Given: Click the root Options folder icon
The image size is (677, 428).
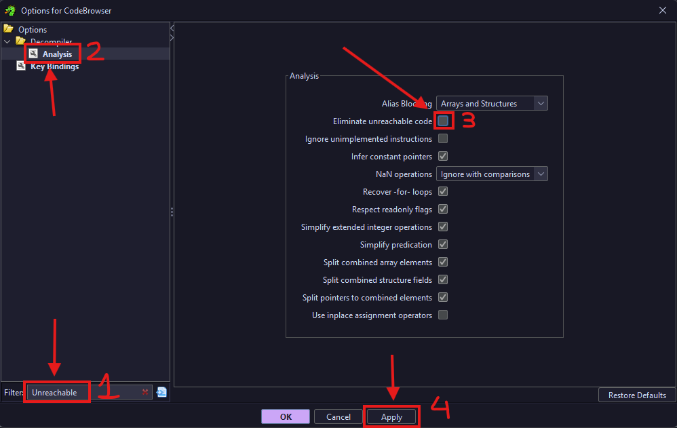Looking at the screenshot, I should click(x=9, y=29).
